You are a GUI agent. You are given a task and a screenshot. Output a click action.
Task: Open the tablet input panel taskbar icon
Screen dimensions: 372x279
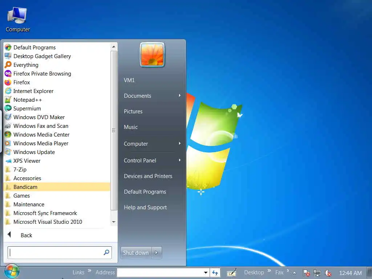click(231, 272)
